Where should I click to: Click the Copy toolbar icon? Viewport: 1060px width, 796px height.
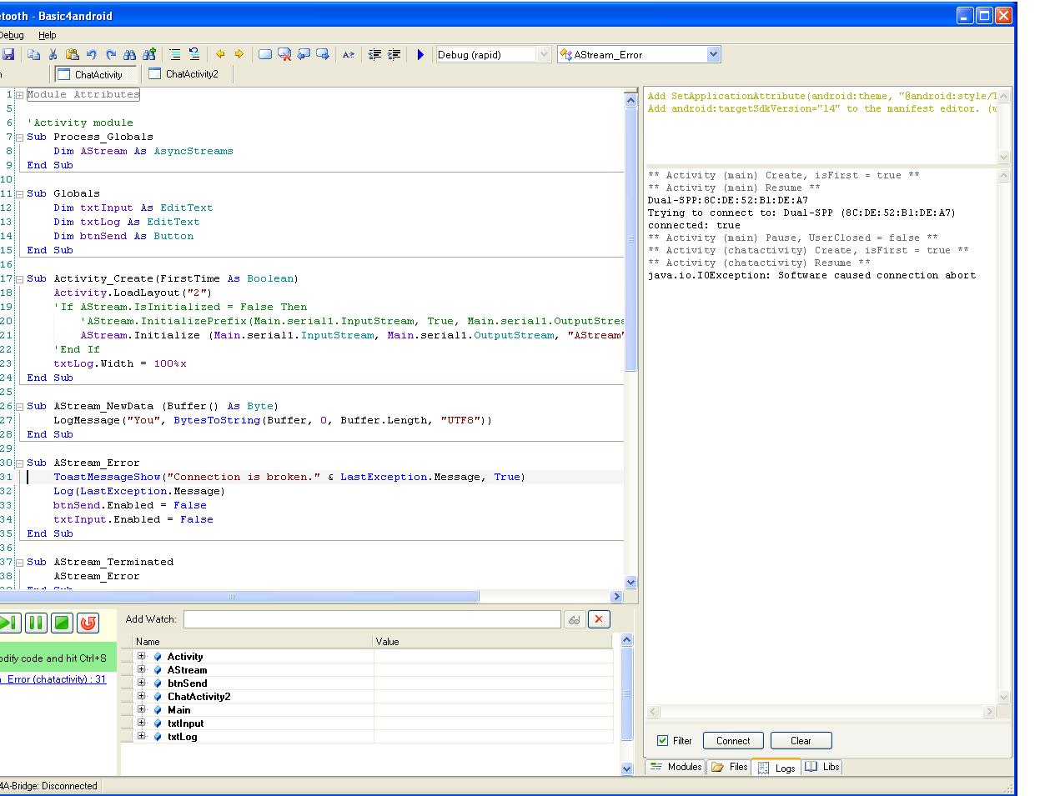click(x=34, y=54)
